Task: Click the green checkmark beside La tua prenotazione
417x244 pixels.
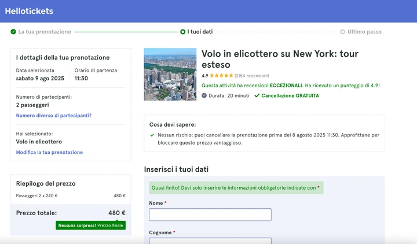Action: point(13,32)
